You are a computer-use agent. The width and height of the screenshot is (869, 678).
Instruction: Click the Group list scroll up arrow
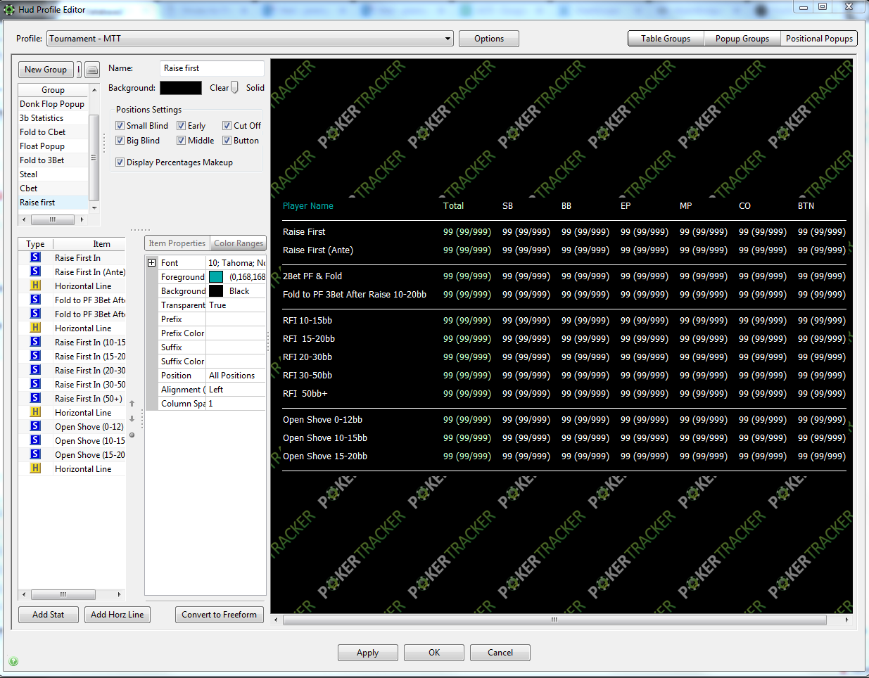pos(94,90)
